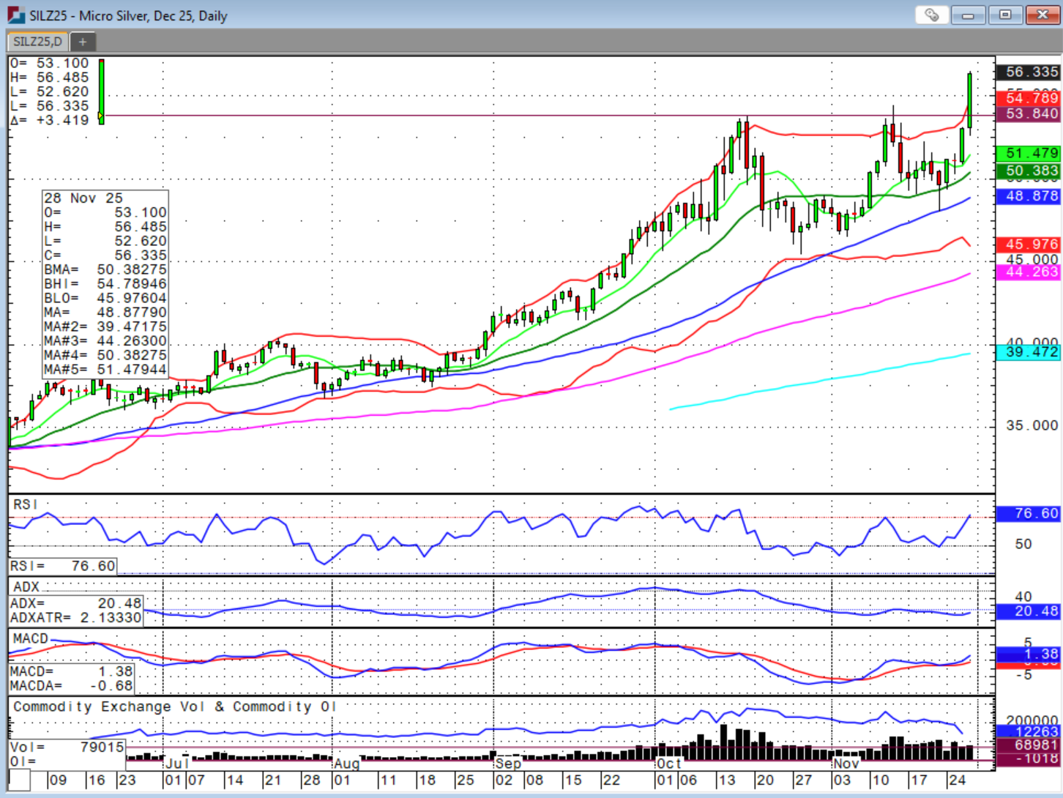Viewport: 1063px width, 798px height.
Task: Add a new chart tab with the plus button
Action: click(82, 42)
